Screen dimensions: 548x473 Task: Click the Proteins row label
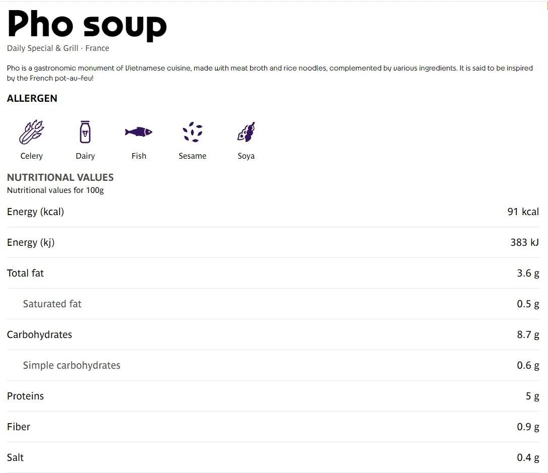point(25,396)
